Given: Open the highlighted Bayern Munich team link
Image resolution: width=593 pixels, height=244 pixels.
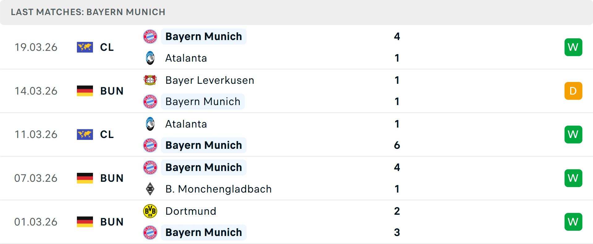Looking at the screenshot, I should (204, 36).
